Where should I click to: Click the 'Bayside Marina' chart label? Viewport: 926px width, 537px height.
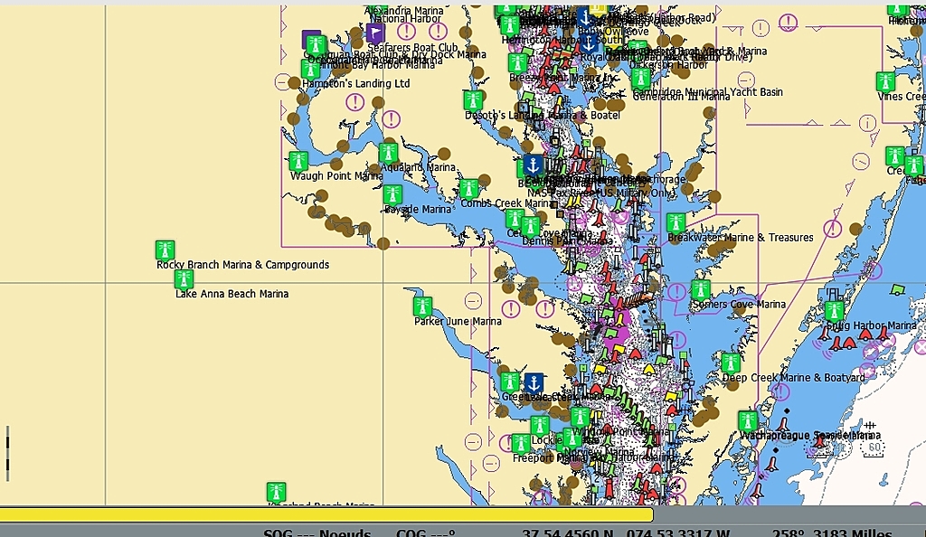[418, 210]
